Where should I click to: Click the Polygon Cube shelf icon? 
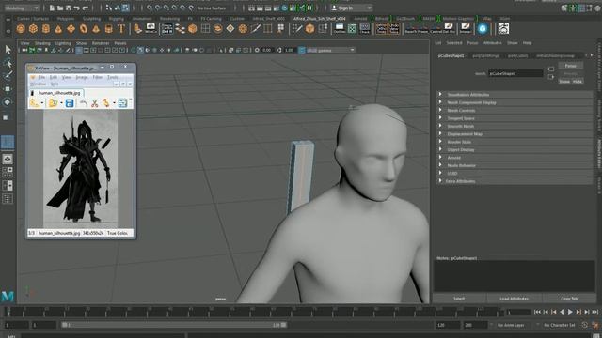[34, 29]
